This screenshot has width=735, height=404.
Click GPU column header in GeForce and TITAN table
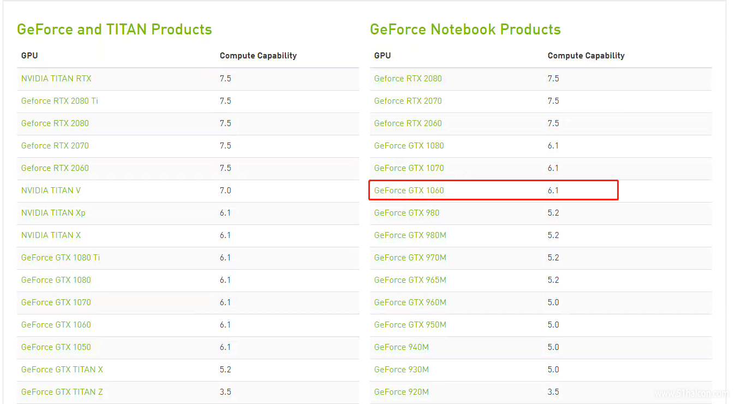click(29, 56)
